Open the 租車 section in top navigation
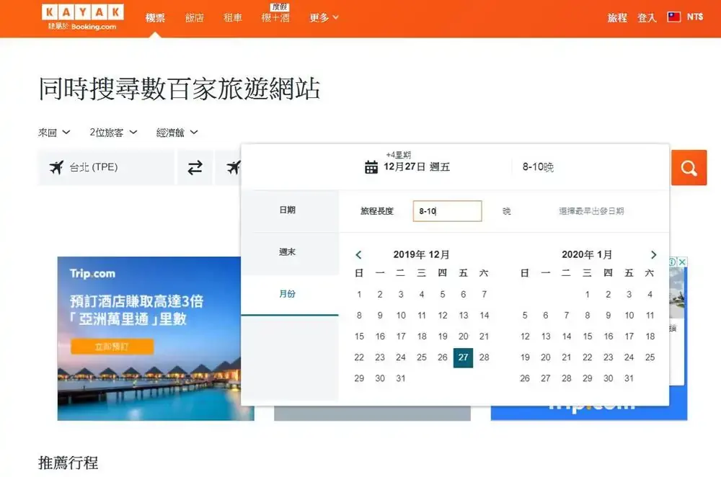 [x=231, y=17]
